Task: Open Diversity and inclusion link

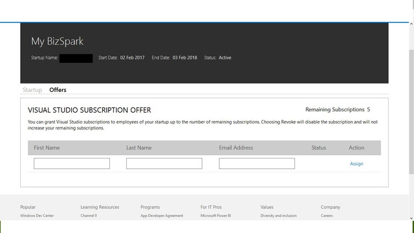Action: 279,216
